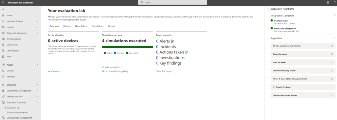Switch to the Report tab
Screen dimensions: 337x120
coord(112,26)
